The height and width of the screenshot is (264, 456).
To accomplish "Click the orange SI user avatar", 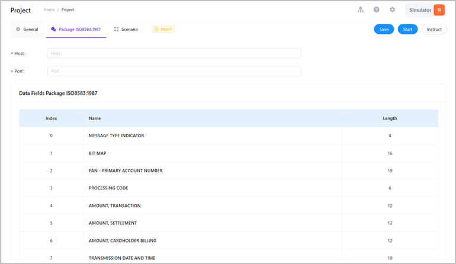I will tap(439, 10).
